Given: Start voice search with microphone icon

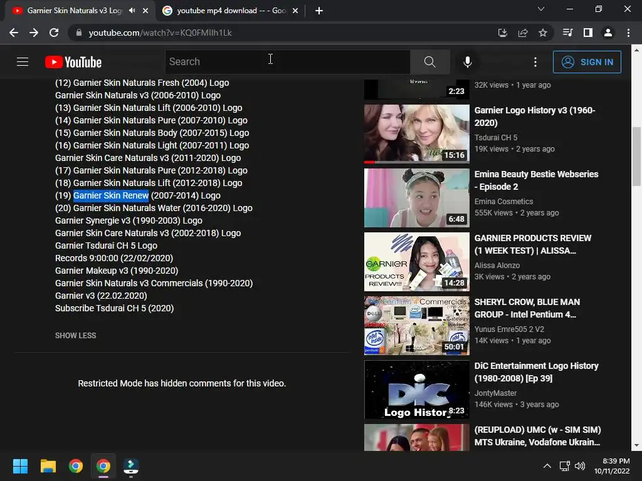Looking at the screenshot, I should [467, 62].
